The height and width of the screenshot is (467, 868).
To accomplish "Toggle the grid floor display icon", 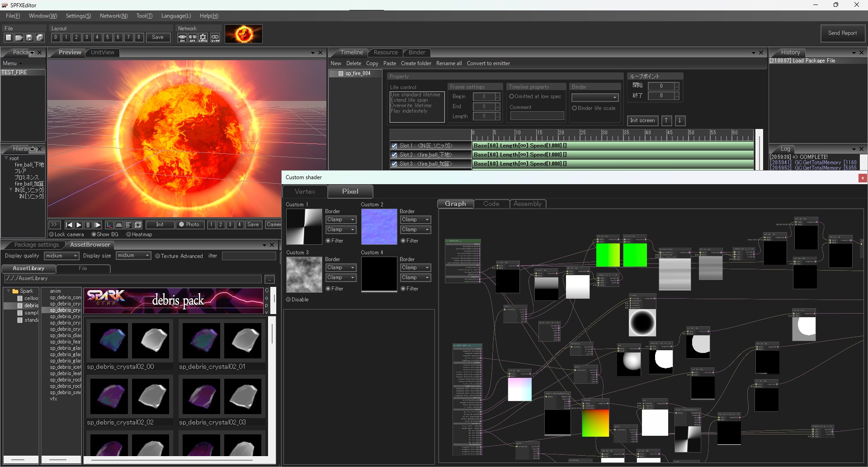I will pyautogui.click(x=119, y=225).
